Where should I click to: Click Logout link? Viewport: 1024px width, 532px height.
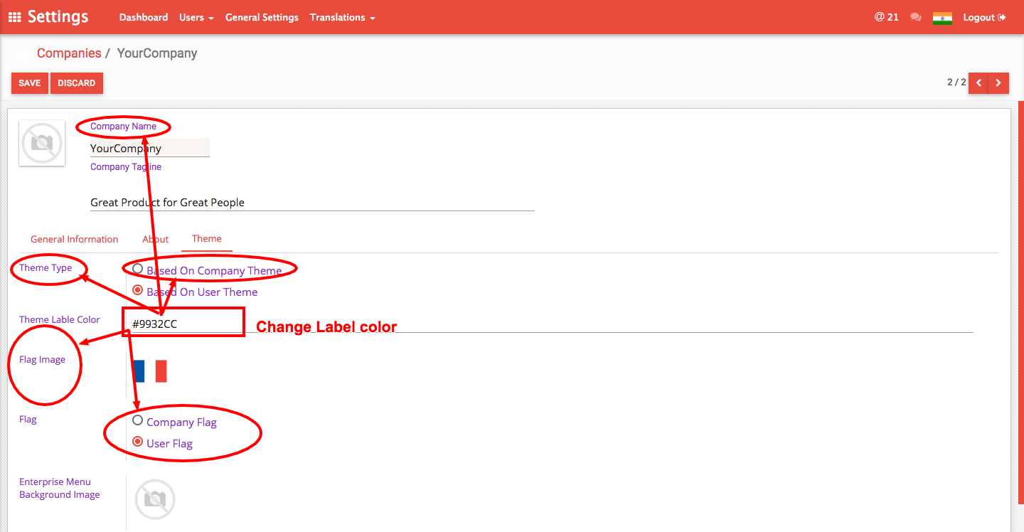(x=984, y=17)
